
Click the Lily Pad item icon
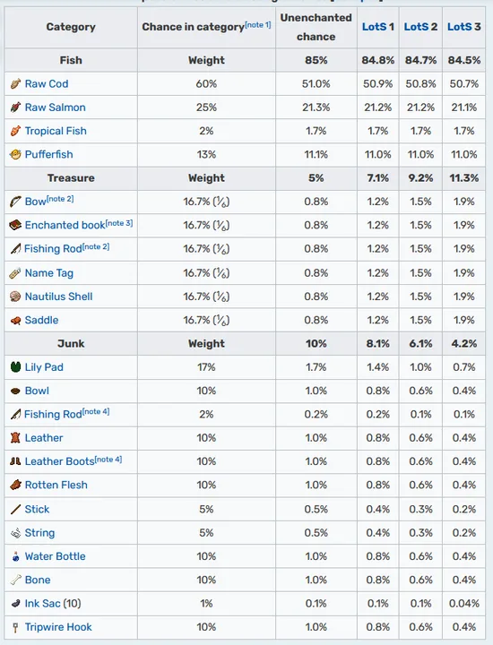(x=15, y=367)
